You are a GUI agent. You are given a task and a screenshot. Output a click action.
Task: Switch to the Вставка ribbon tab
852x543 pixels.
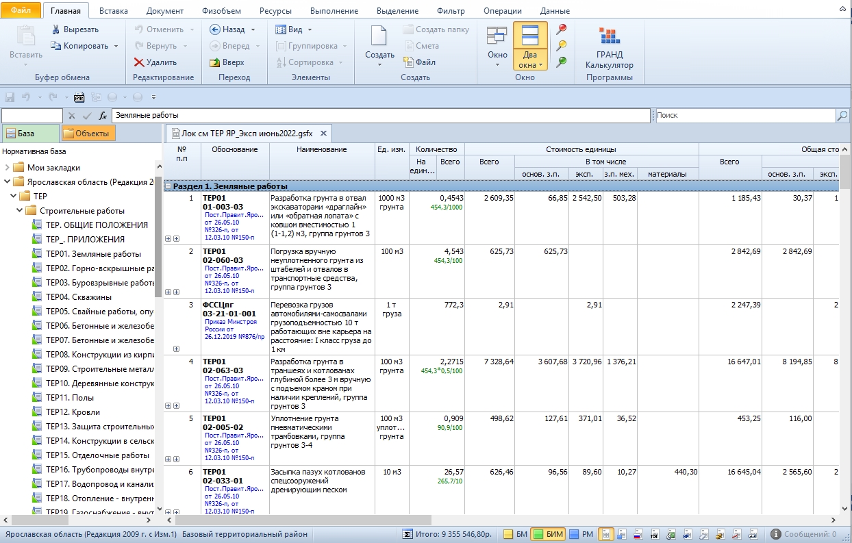[x=113, y=11]
